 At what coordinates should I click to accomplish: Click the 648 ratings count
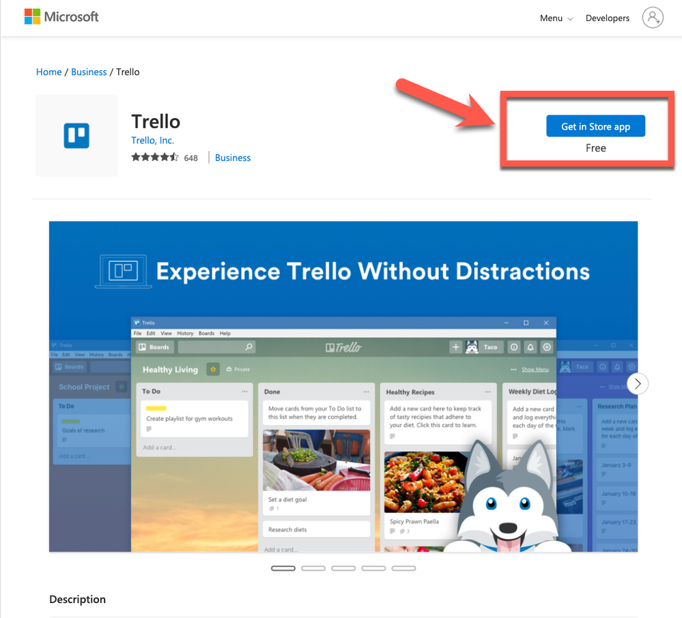pos(191,158)
